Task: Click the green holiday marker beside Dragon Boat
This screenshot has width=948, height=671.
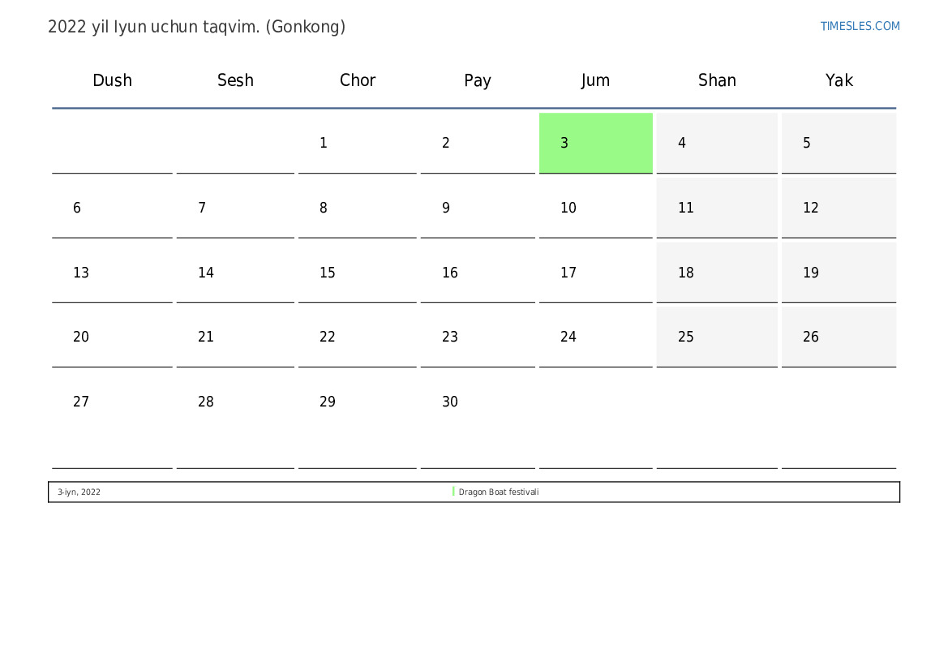Action: click(453, 492)
